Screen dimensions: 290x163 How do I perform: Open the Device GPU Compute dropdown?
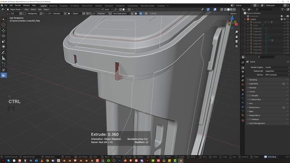276,75
